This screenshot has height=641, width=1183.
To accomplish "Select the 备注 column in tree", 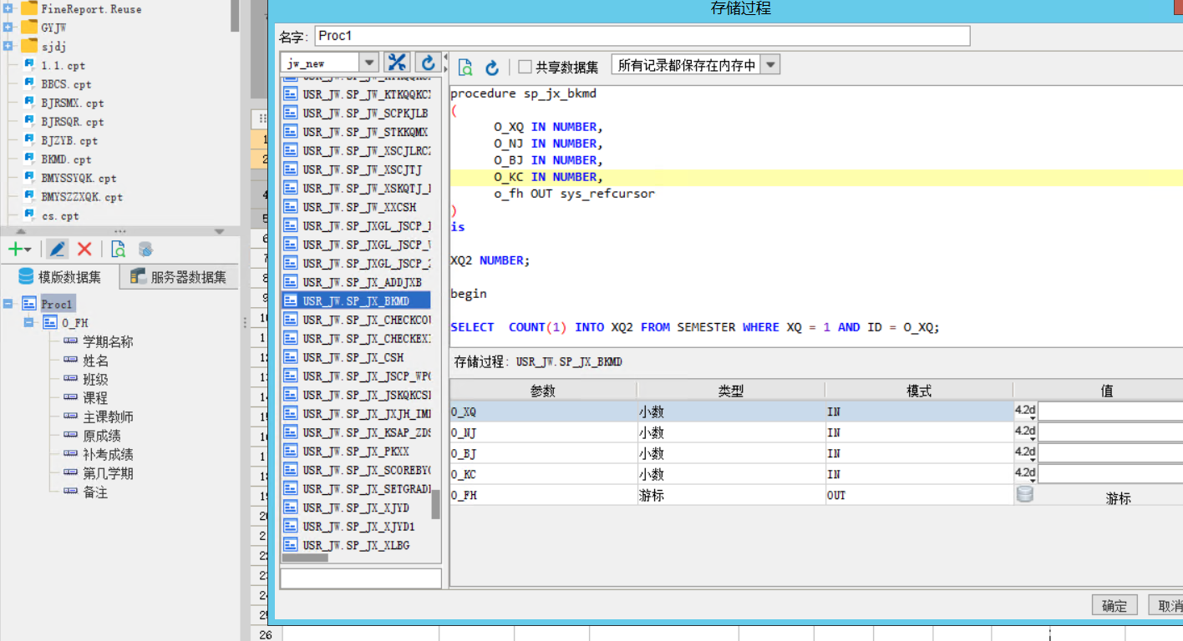I will point(95,492).
